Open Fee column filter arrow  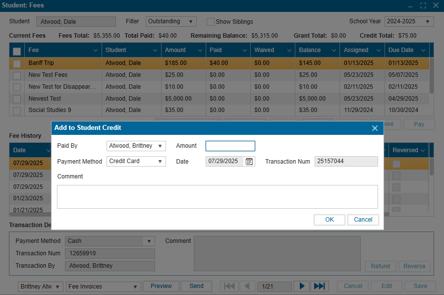pyautogui.click(x=96, y=50)
